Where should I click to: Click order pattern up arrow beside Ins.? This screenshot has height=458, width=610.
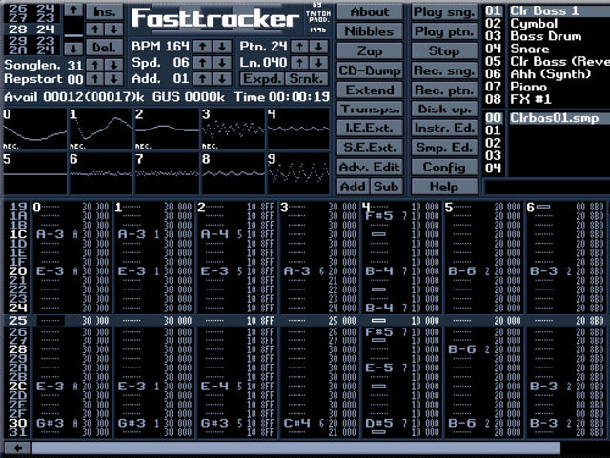click(95, 30)
